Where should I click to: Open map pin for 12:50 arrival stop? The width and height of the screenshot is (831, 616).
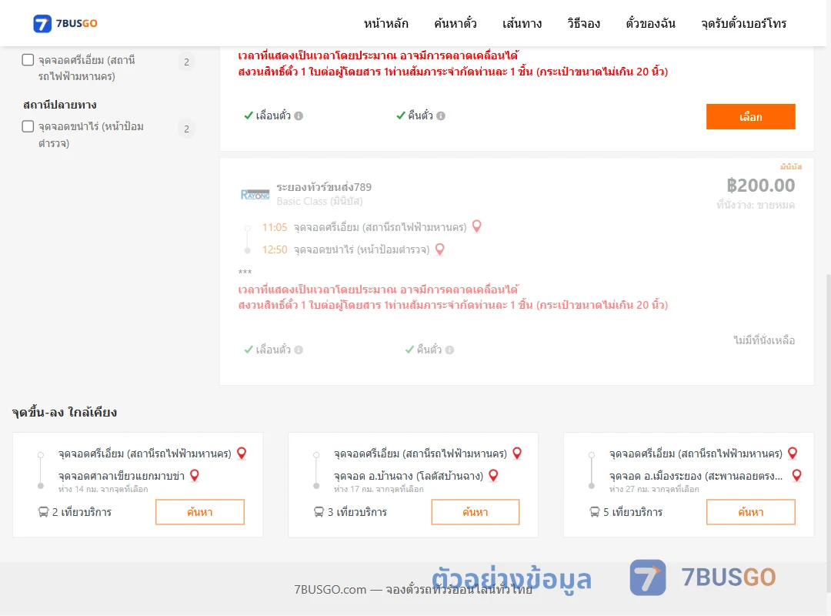pos(440,249)
